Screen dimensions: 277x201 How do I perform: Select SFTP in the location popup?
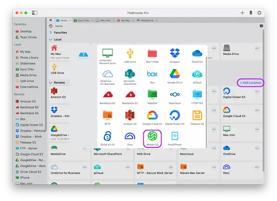pos(108,118)
